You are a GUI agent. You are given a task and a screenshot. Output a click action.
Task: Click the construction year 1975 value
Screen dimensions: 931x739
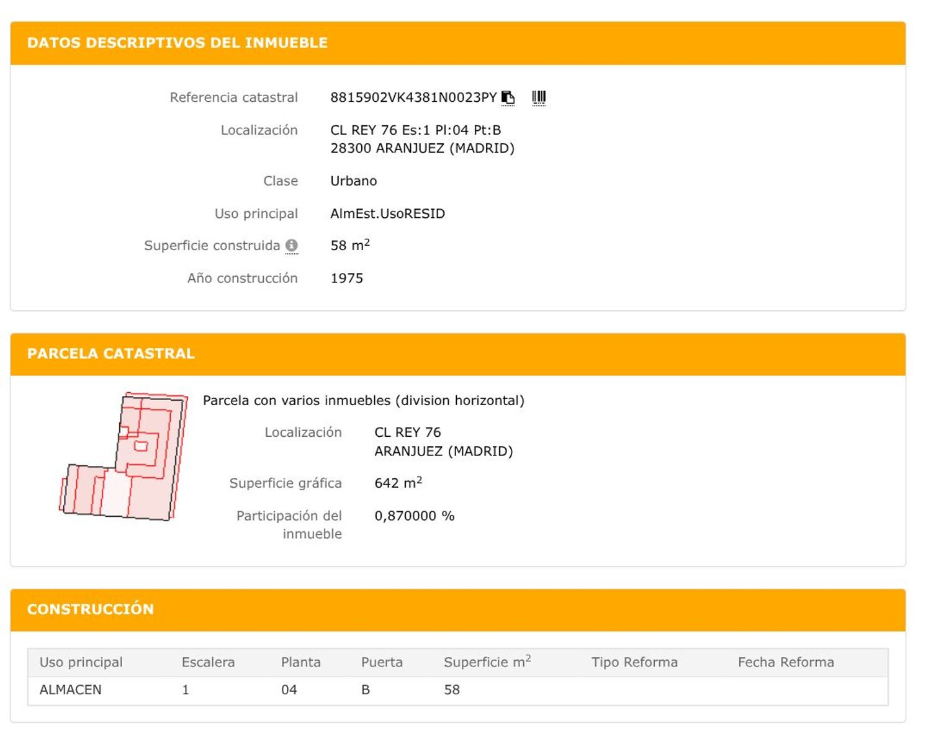click(x=346, y=279)
